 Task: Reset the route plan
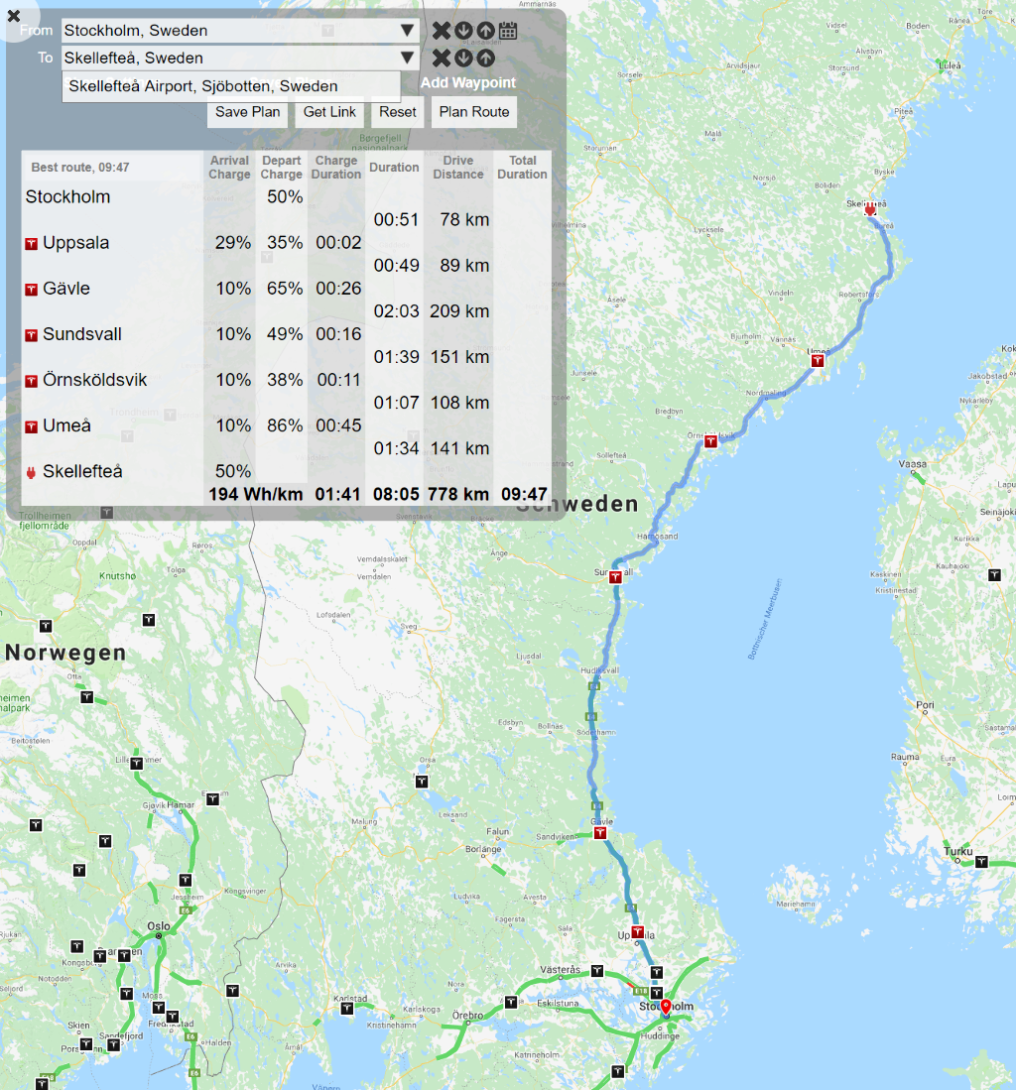click(x=397, y=112)
